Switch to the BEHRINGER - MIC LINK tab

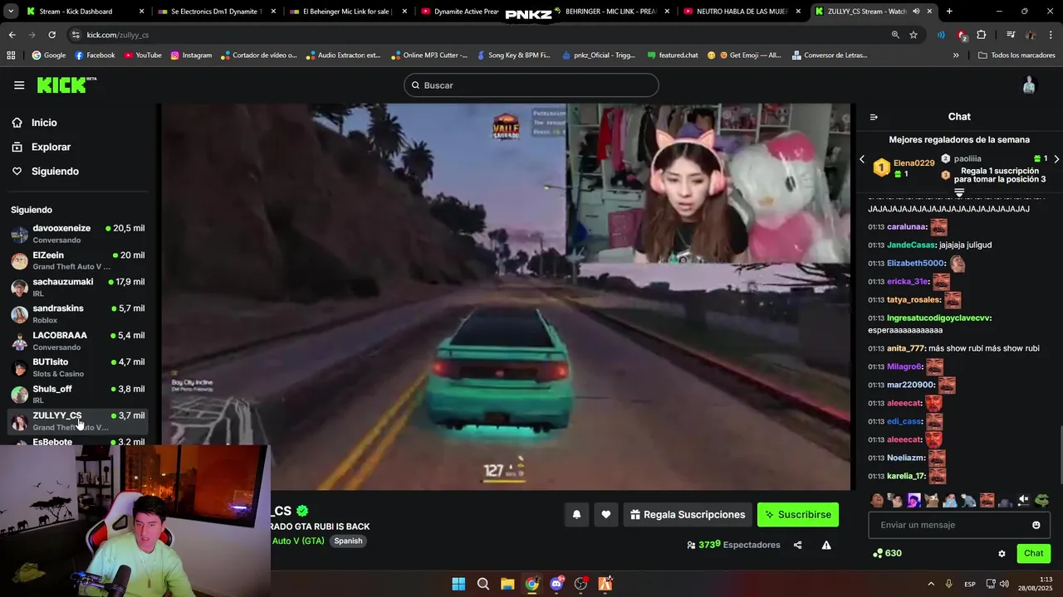coord(610,12)
